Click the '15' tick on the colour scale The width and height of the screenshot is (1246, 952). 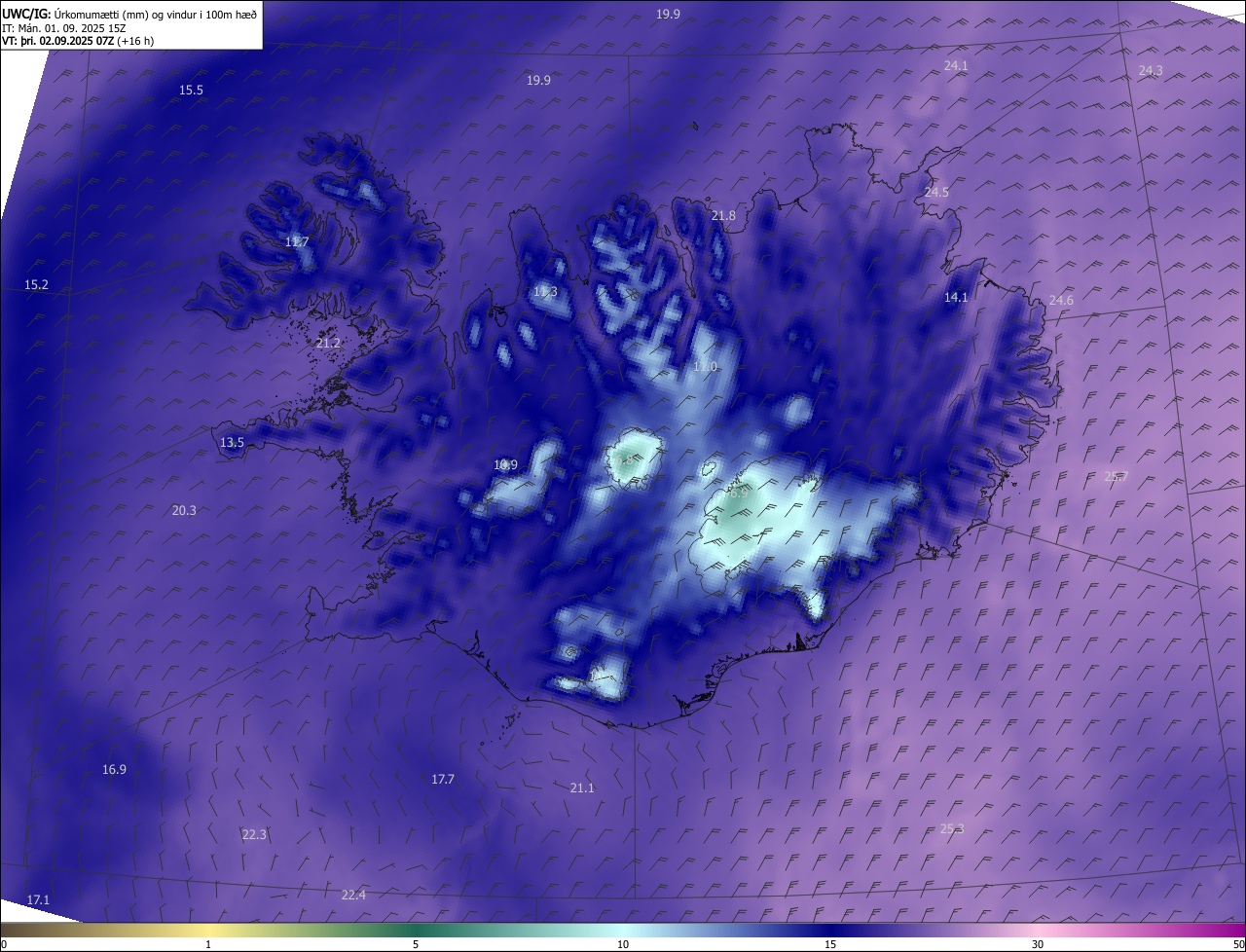[830, 945]
